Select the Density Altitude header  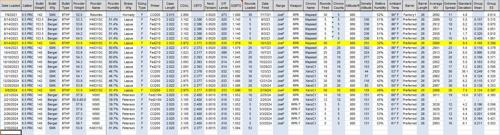(366, 6)
